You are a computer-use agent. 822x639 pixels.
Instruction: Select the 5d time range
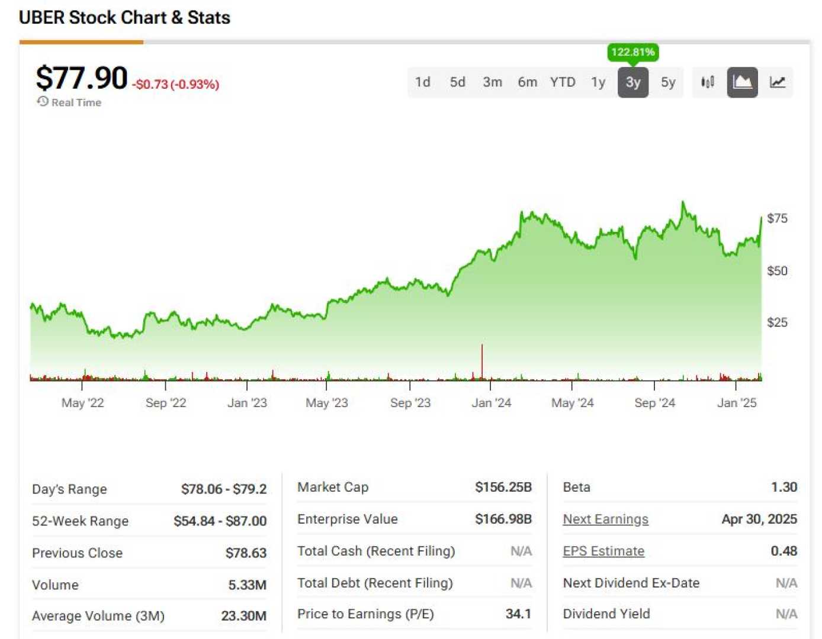click(457, 82)
